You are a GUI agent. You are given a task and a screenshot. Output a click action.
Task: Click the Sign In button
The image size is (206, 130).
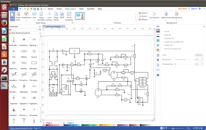[194, 9]
